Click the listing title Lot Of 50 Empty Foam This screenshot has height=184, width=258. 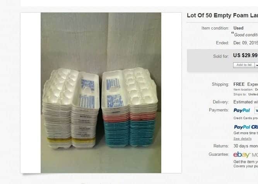click(x=222, y=15)
